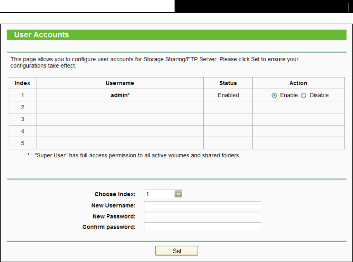Click the New Username input field

coord(202,205)
